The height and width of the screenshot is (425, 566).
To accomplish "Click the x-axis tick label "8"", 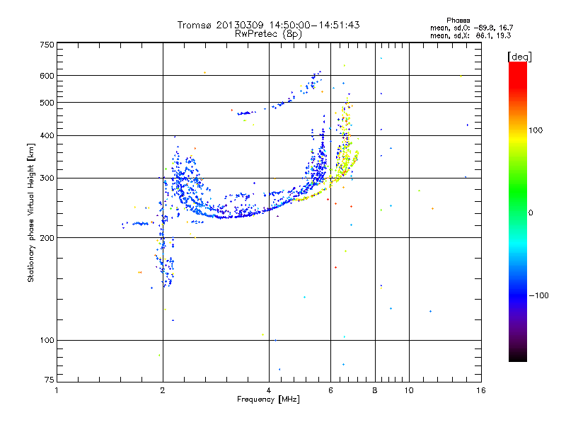I will click(x=375, y=390).
